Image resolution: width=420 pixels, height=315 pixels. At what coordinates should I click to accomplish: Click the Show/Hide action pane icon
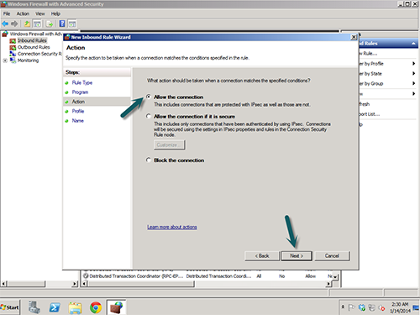coord(72,24)
